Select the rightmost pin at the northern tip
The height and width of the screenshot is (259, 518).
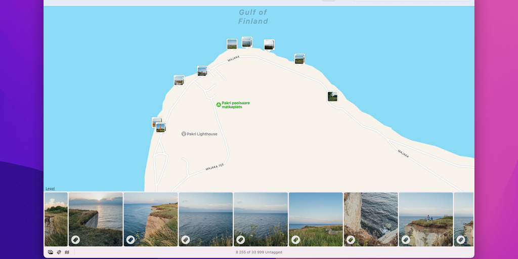(269, 45)
